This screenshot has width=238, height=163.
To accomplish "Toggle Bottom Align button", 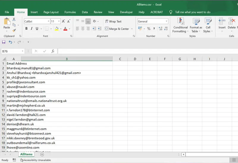I will click(88, 21).
